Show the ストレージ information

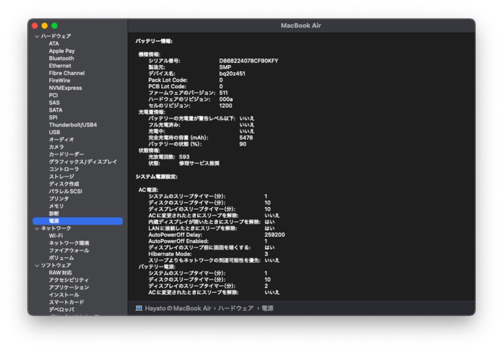tap(61, 176)
